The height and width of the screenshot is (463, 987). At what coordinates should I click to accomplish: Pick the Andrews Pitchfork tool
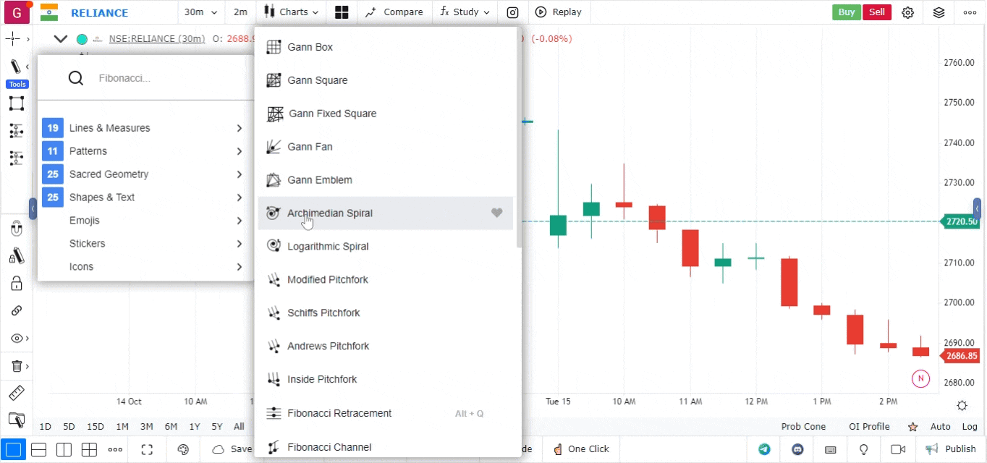[x=328, y=346]
